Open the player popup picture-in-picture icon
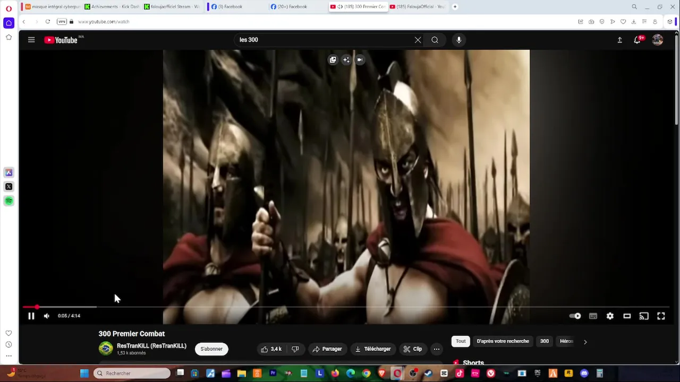 pyautogui.click(x=333, y=60)
